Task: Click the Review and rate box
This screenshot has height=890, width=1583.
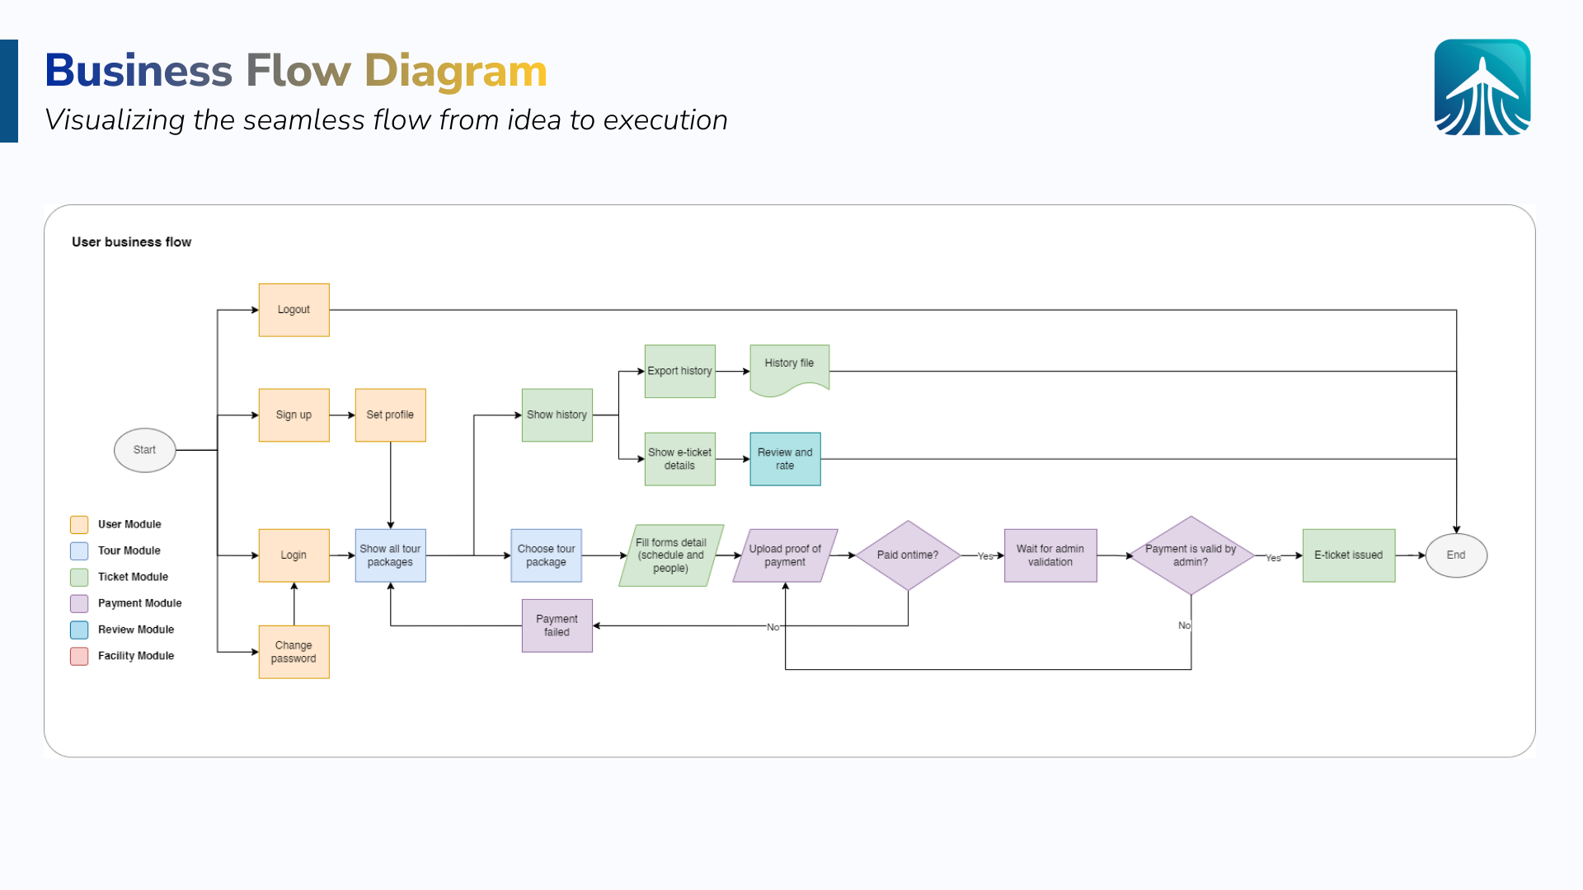Action: pyautogui.click(x=785, y=459)
